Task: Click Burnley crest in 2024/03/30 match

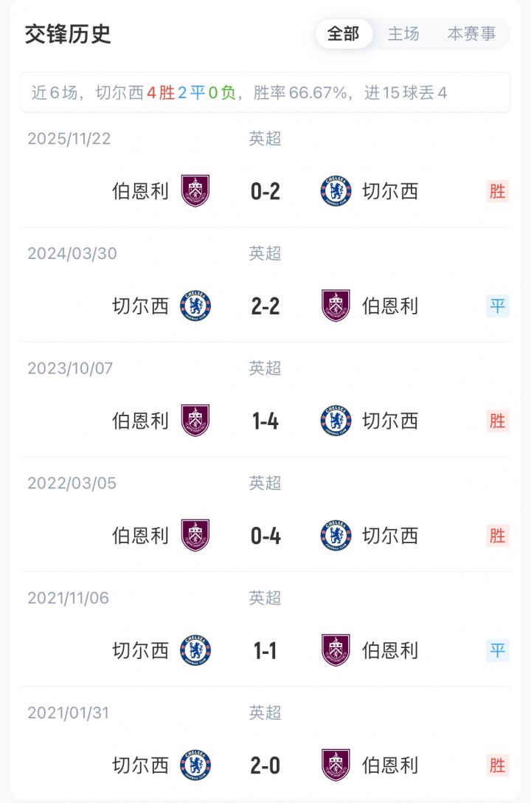Action: point(336,306)
